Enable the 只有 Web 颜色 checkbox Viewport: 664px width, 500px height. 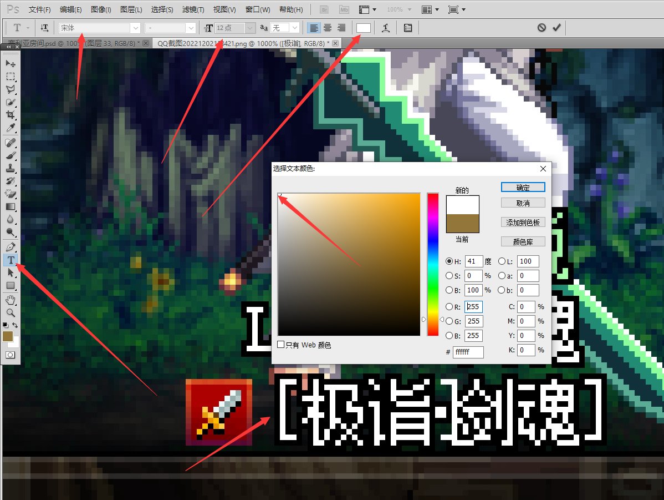pyautogui.click(x=280, y=345)
